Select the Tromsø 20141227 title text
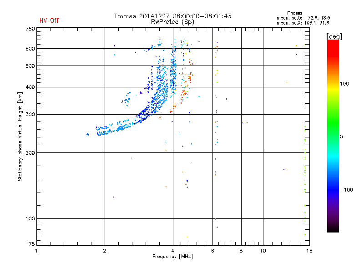This screenshot has width=364, height=273. pos(172,16)
